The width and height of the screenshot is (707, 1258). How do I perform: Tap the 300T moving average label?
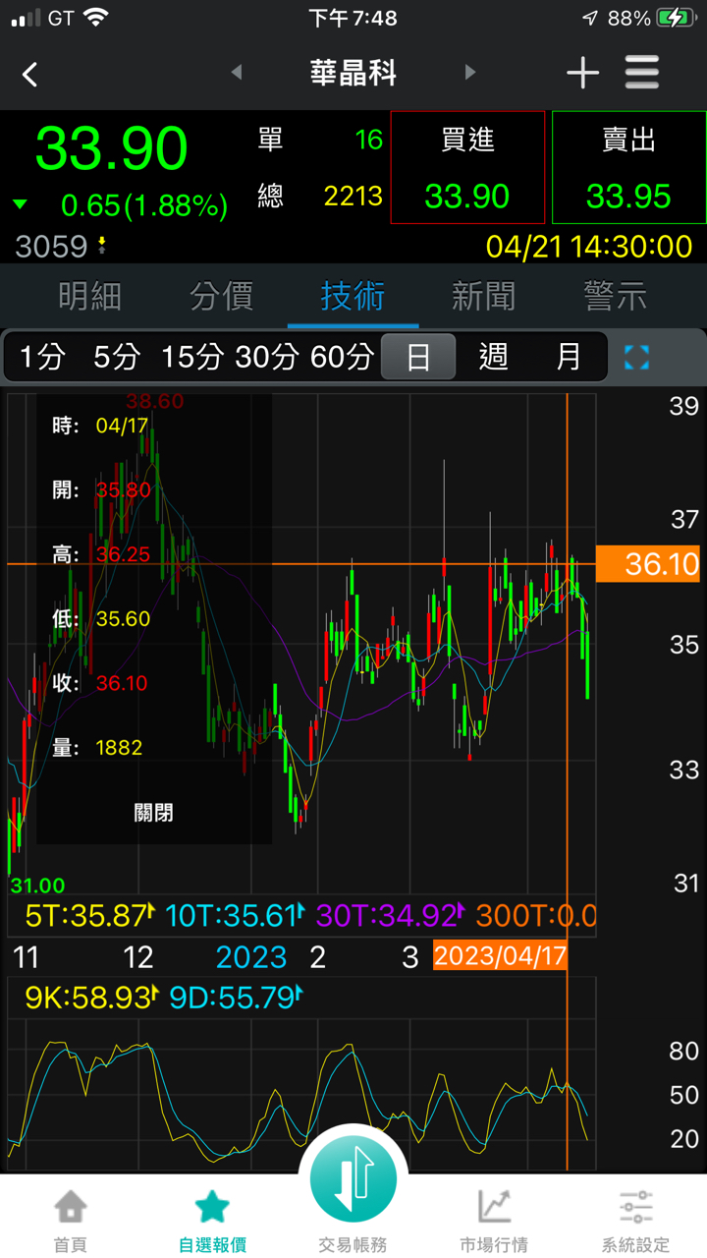pyautogui.click(x=536, y=916)
